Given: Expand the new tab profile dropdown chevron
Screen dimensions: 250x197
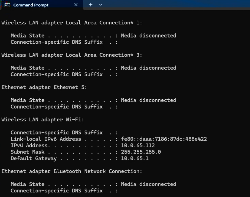Looking at the screenshot, I should point(100,5).
